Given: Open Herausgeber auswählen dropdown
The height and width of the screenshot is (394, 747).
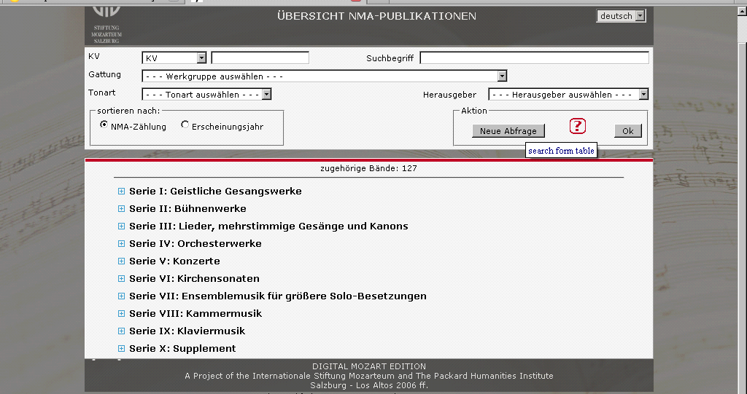Looking at the screenshot, I should 568,94.
